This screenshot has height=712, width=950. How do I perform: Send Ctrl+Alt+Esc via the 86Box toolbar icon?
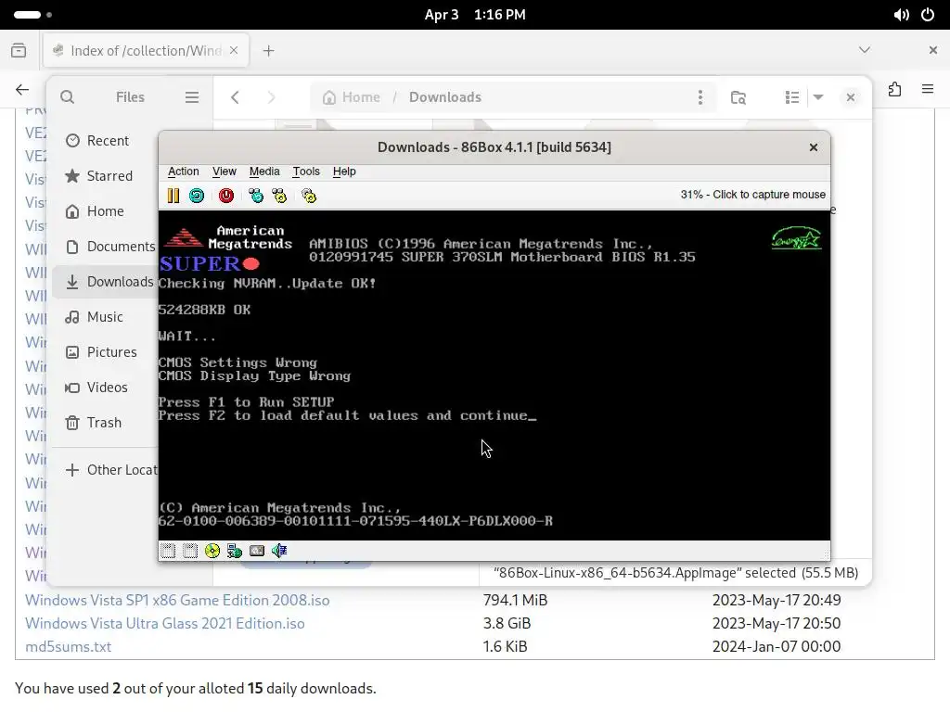[279, 196]
